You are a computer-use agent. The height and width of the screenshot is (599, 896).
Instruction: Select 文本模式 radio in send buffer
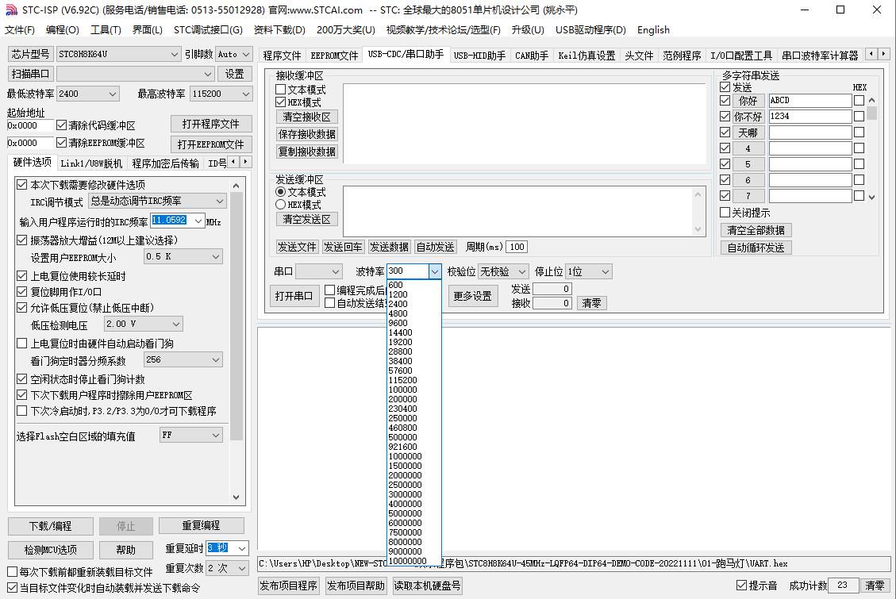(x=281, y=192)
